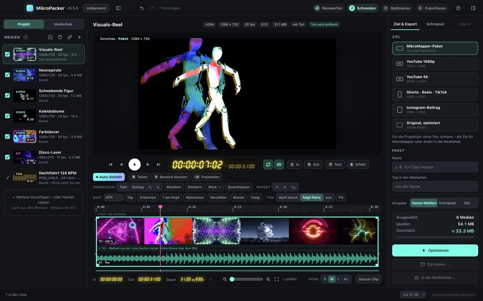Add media with the plus icon
Viewport: 483px width, 301px height.
79,37
